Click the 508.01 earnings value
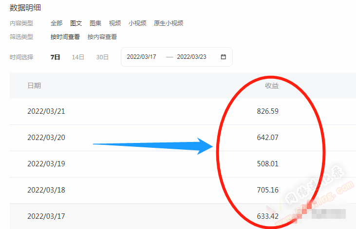 tap(268, 164)
